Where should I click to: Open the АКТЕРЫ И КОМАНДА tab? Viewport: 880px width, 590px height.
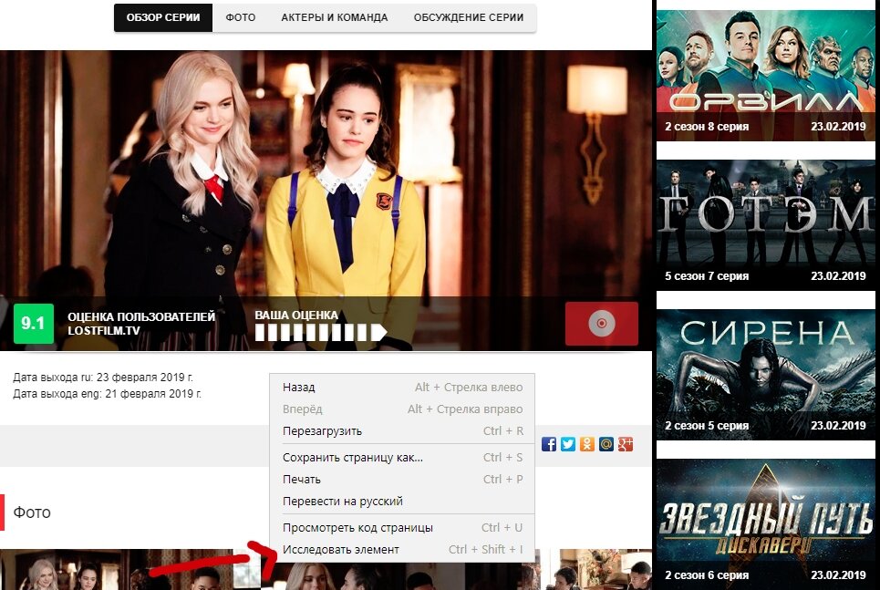(x=335, y=17)
